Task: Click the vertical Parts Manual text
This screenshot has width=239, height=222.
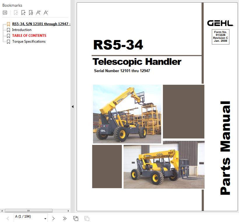Action: [225, 148]
